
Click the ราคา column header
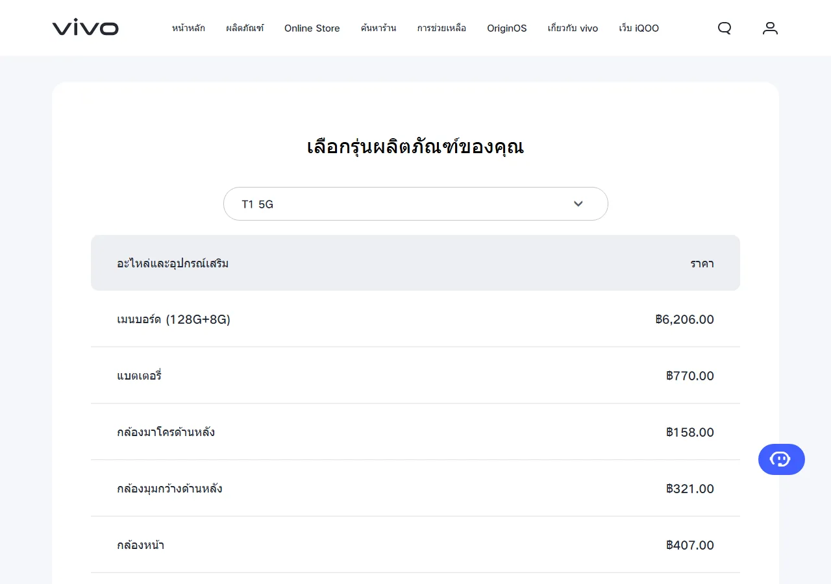pyautogui.click(x=702, y=263)
